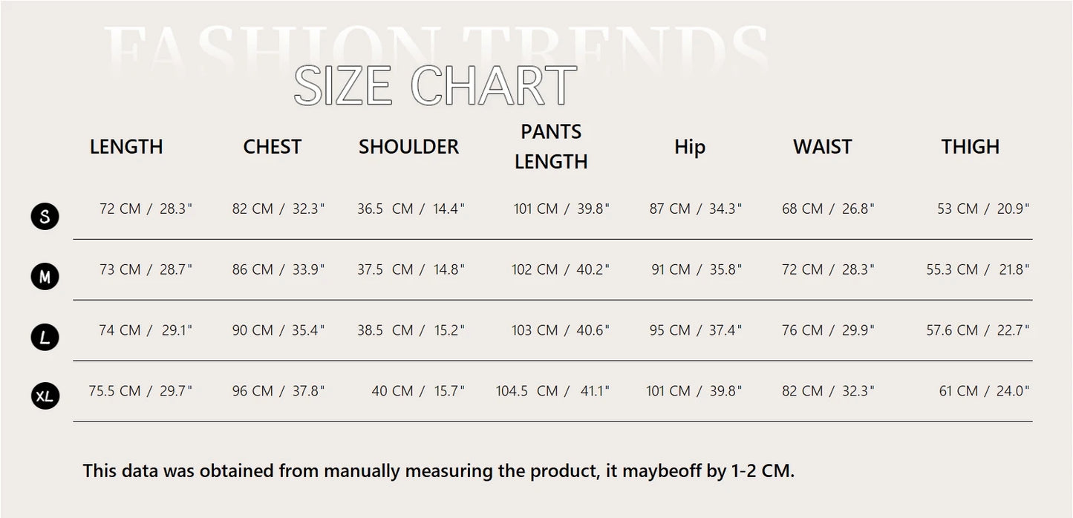Click the SIZE CHART title
Image resolution: width=1073 pixels, height=518 pixels.
click(x=435, y=86)
